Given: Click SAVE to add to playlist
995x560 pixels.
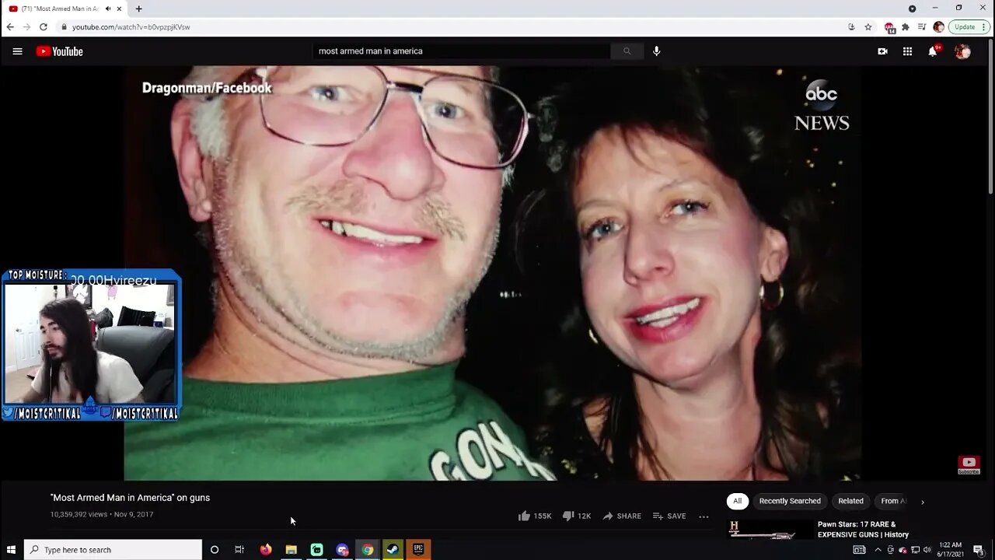Looking at the screenshot, I should click(x=669, y=516).
